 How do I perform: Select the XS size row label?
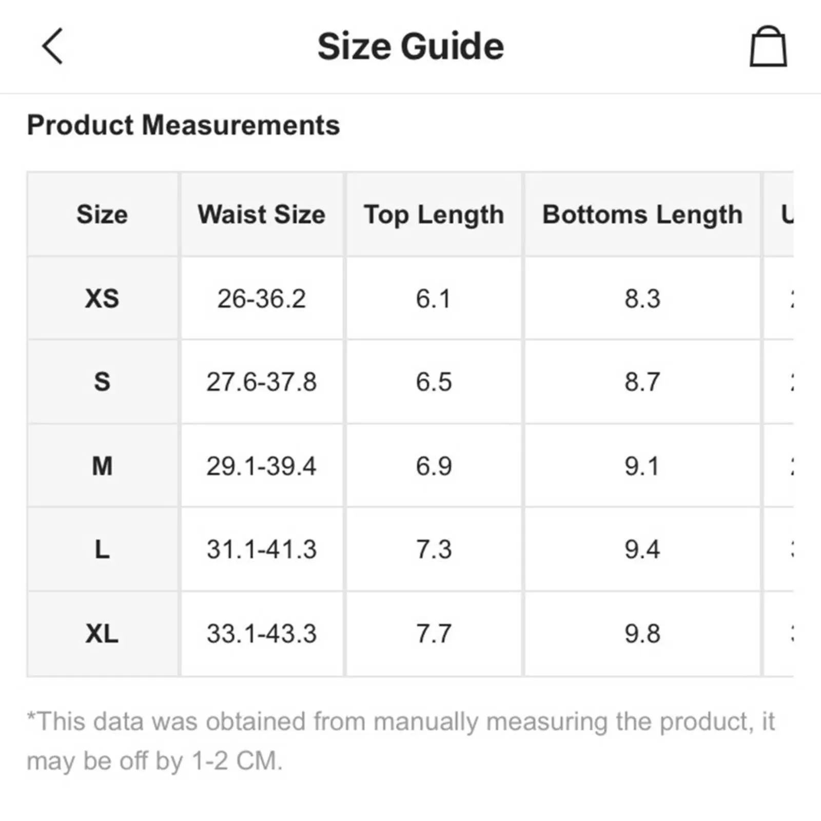tap(102, 299)
